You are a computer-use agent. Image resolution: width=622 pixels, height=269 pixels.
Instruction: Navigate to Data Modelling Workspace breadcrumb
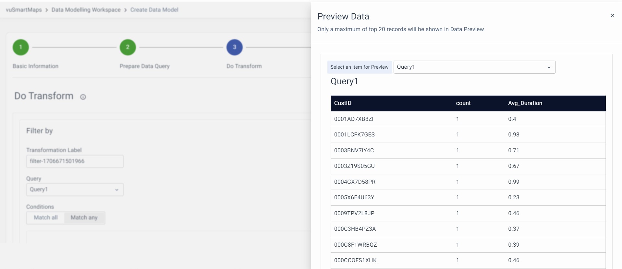click(x=86, y=10)
